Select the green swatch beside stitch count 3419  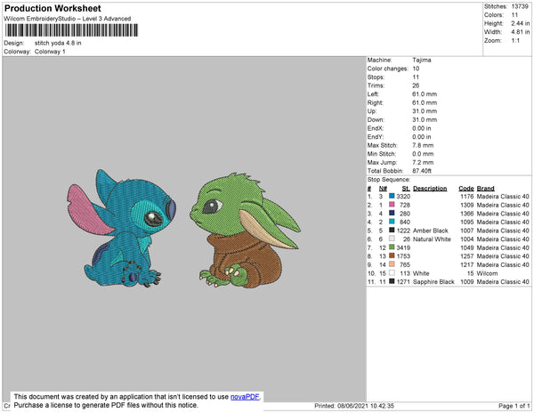(392, 247)
